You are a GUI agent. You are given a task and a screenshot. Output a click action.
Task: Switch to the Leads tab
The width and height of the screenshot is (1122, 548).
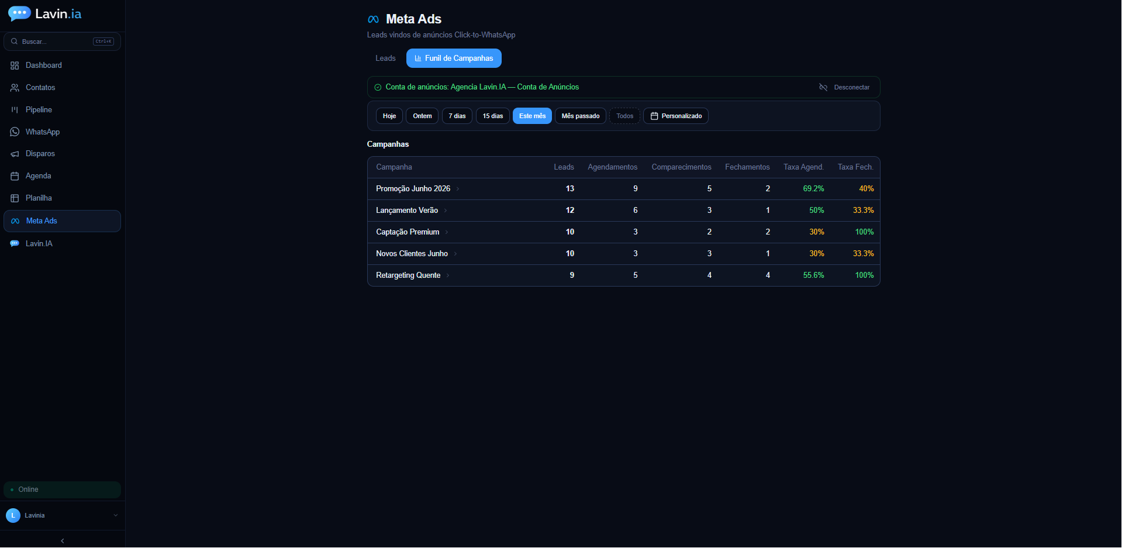pos(385,58)
